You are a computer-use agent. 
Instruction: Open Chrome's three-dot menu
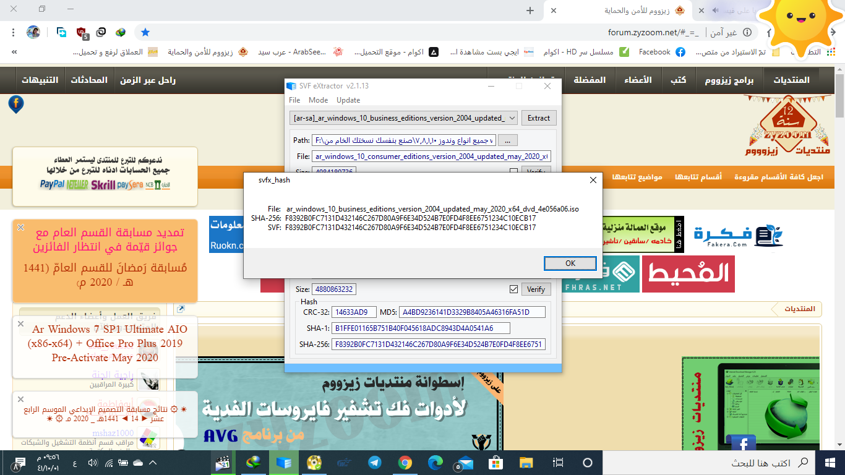pos(13,32)
